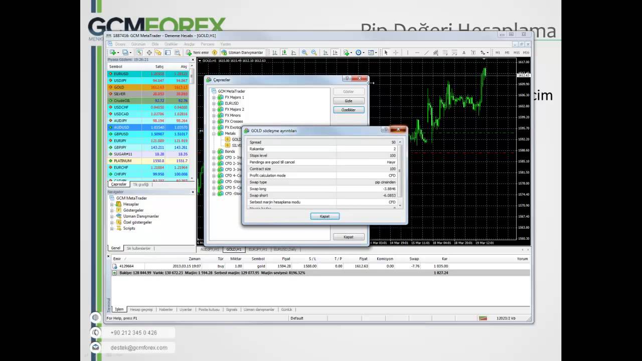Open the Grafikler menu
The height and width of the screenshot is (361, 642).
[x=171, y=44]
